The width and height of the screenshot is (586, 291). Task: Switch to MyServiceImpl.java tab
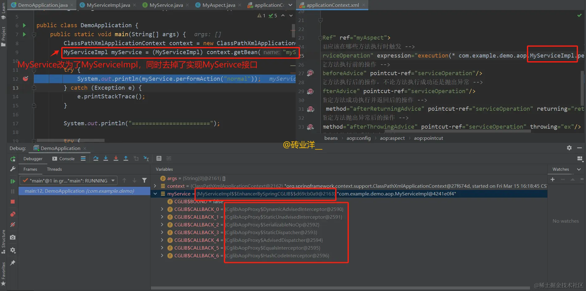(108, 5)
